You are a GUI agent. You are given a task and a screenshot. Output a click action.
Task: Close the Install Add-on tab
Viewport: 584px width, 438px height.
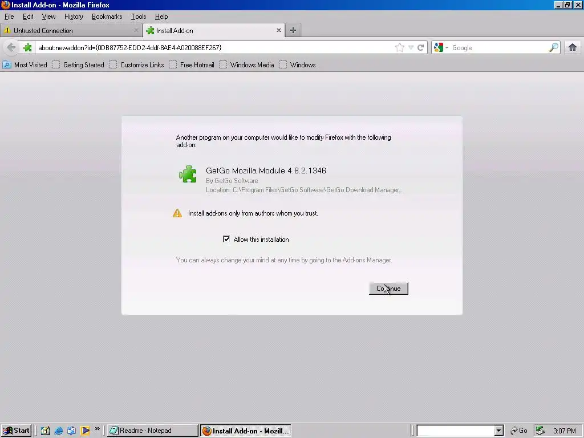pos(278,30)
